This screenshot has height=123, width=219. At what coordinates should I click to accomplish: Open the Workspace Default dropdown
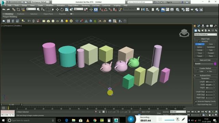coord(40,2)
